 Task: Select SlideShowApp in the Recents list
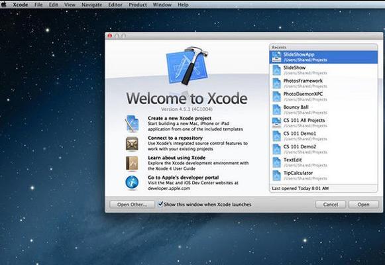pos(323,57)
